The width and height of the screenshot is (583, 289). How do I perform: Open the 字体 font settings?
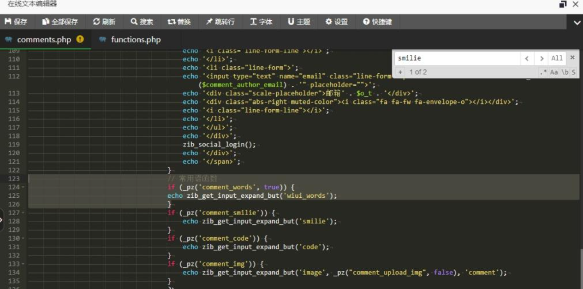click(253, 22)
